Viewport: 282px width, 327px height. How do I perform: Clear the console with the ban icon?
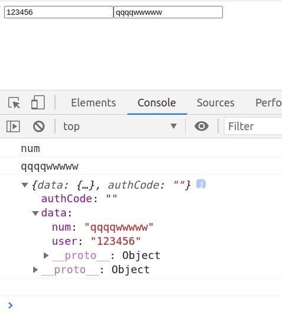click(x=39, y=127)
